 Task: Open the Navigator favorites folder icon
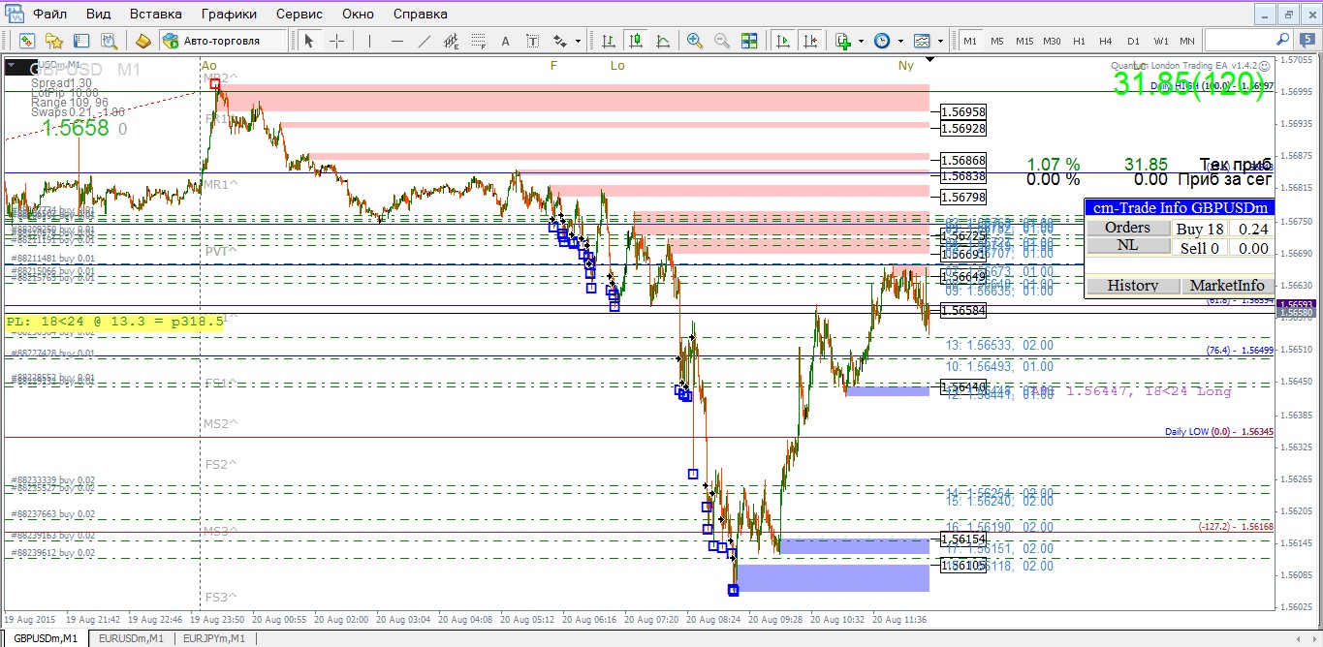point(54,41)
